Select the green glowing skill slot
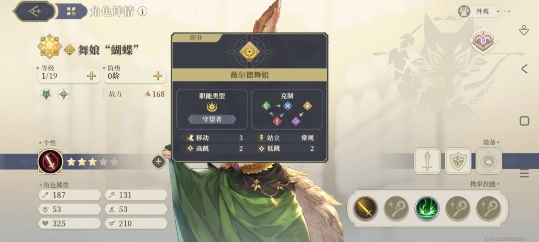Image resolution: width=539 pixels, height=242 pixels. 427,208
